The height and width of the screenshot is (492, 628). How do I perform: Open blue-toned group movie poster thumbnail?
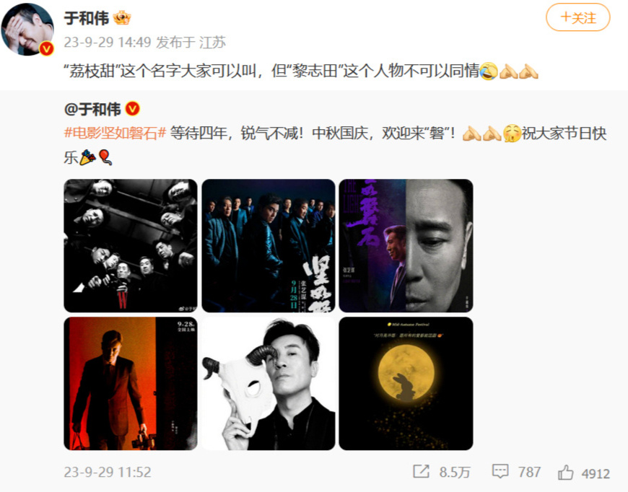(269, 246)
